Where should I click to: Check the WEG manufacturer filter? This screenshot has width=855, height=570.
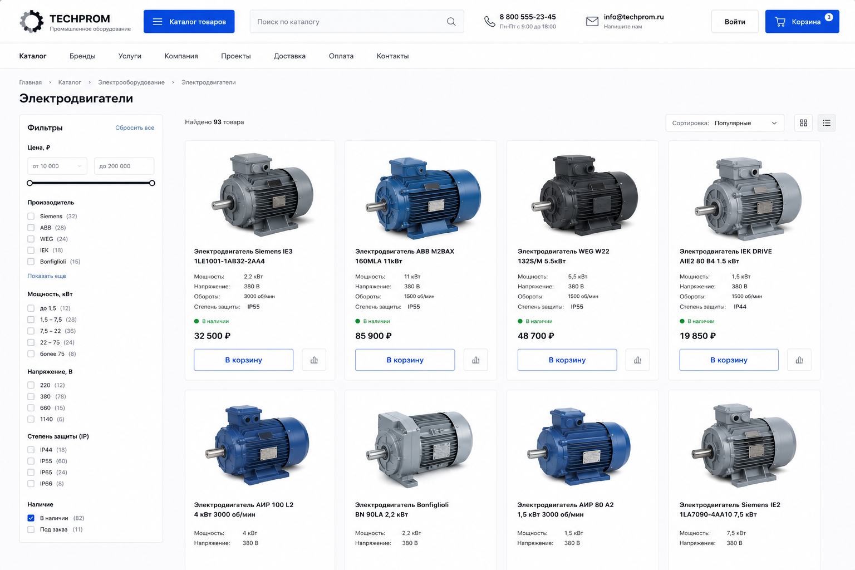pyautogui.click(x=31, y=239)
